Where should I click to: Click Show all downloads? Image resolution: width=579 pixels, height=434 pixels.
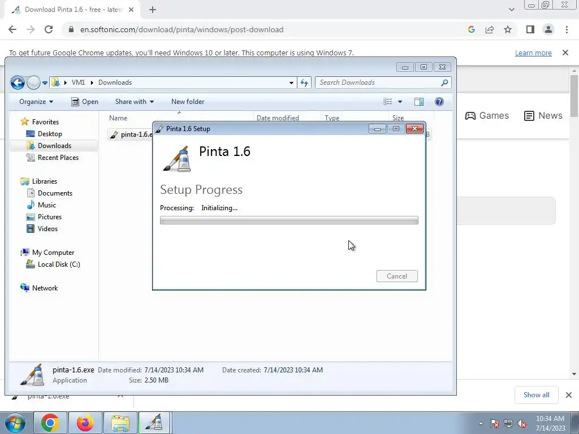coord(536,395)
